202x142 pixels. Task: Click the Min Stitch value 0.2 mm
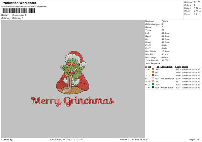165,54
